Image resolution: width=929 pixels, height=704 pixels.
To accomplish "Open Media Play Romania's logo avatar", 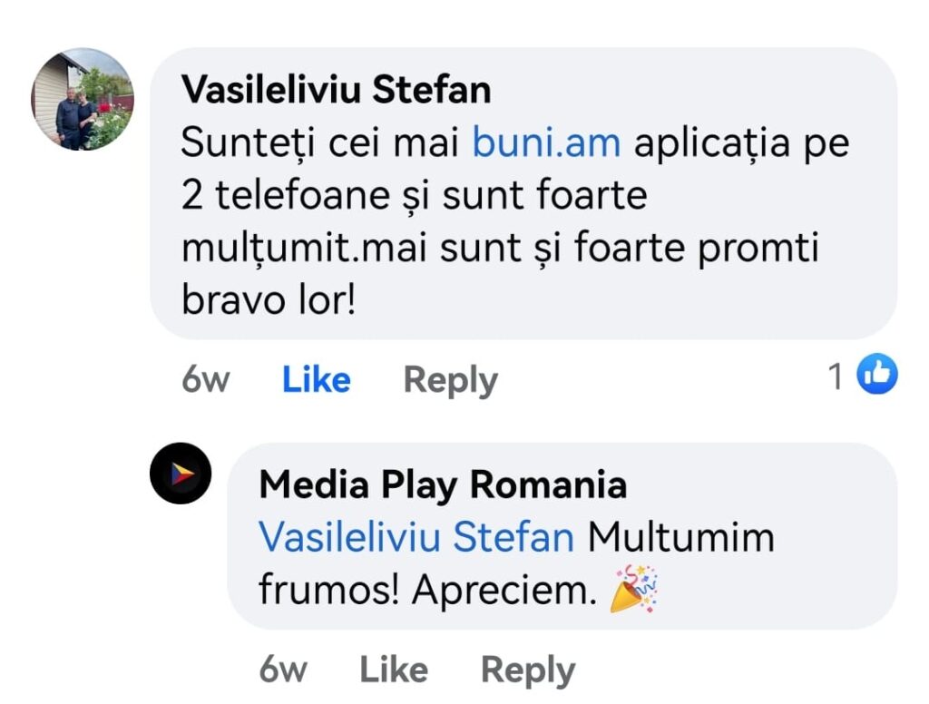I will [x=181, y=474].
